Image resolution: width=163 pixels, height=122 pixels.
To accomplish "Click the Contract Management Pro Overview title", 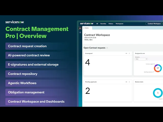I will 37,32.
